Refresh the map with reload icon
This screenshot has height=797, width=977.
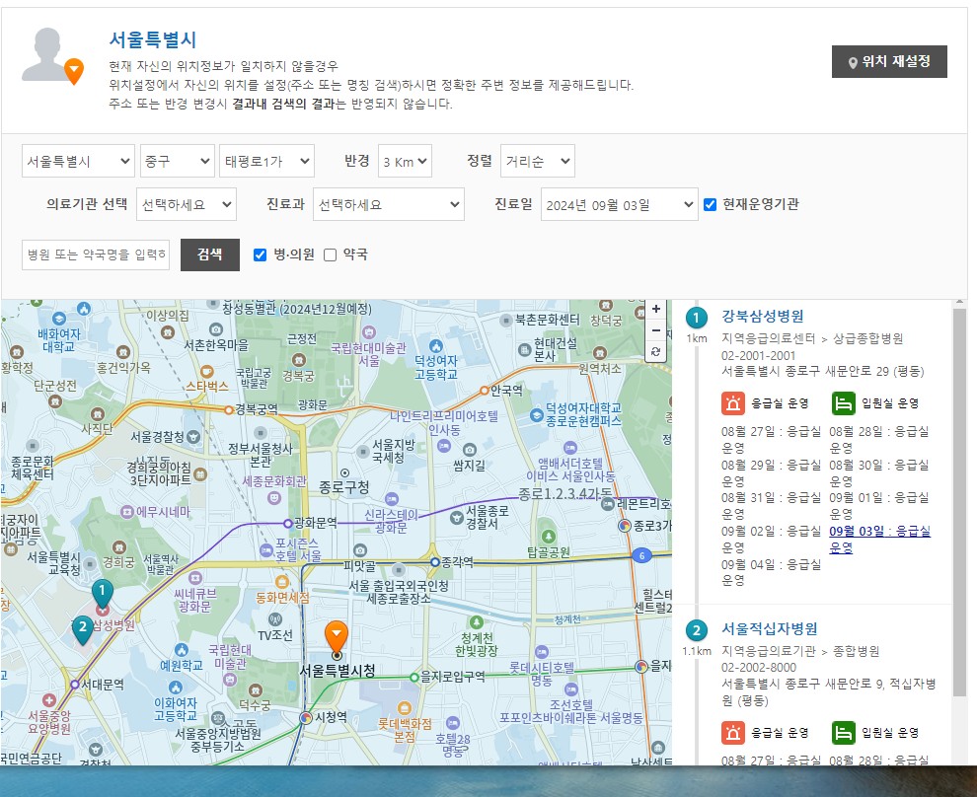point(655,351)
